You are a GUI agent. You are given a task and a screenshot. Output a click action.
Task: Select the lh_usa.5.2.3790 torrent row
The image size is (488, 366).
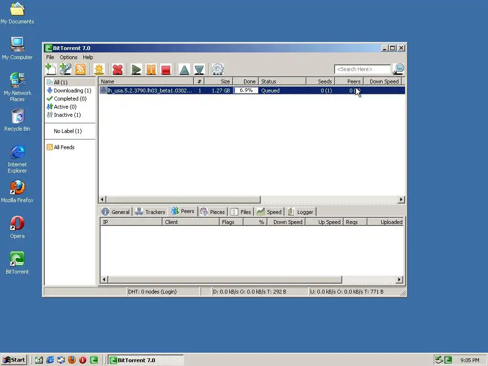click(252, 91)
